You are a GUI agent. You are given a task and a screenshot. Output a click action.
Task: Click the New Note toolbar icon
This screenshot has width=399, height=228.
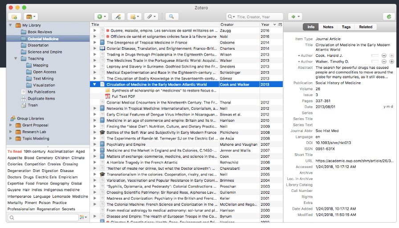pos(134,16)
